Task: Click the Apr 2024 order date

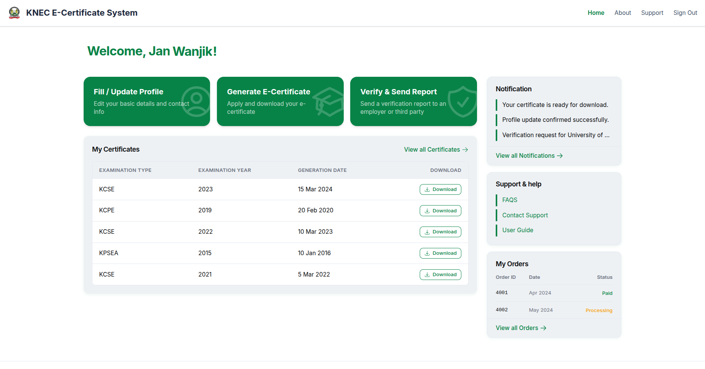Action: pos(540,293)
